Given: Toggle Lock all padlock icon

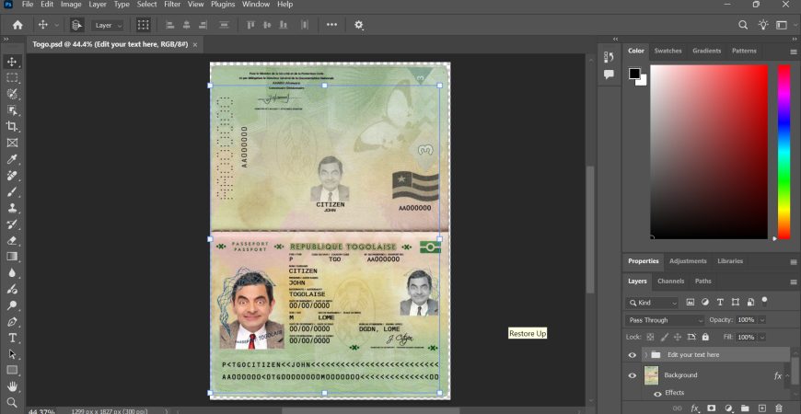Looking at the screenshot, I should pos(705,337).
